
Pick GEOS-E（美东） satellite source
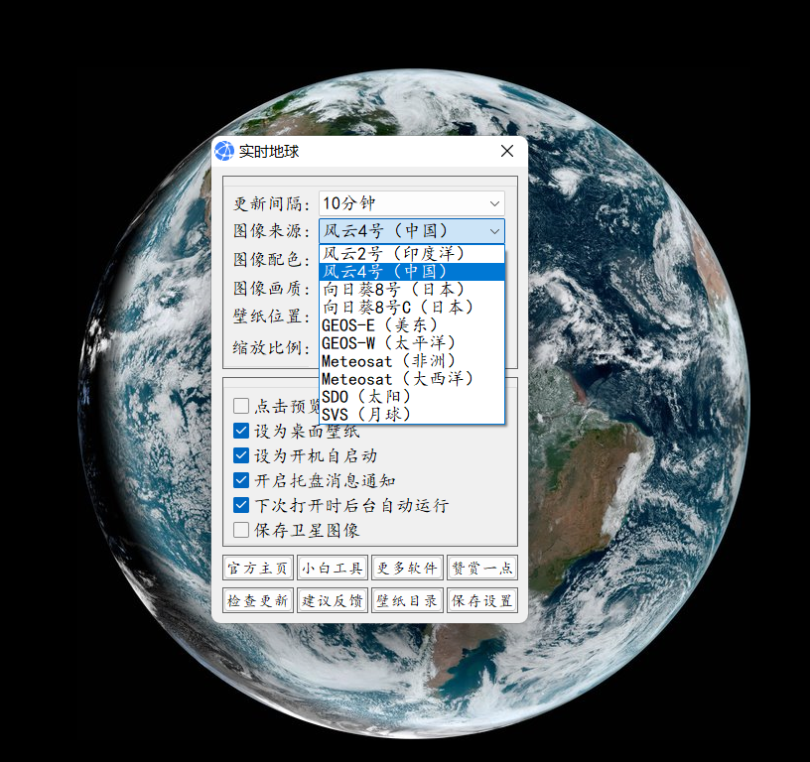click(x=380, y=324)
